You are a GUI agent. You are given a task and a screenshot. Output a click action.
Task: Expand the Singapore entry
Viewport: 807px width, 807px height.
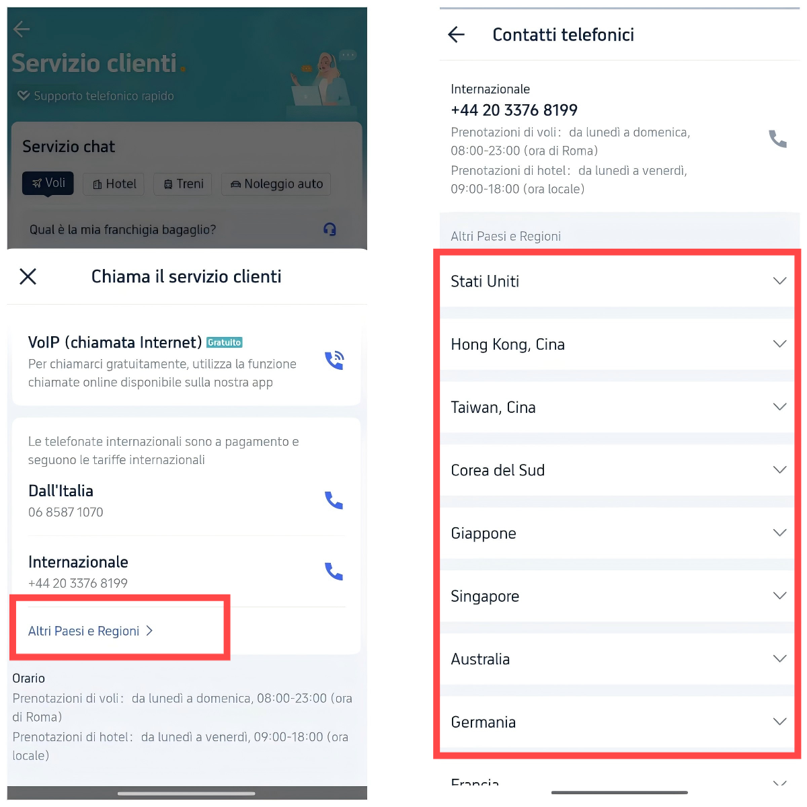(617, 597)
